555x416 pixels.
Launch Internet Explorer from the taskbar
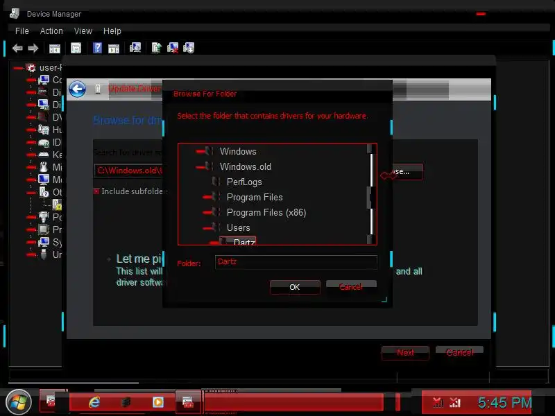click(x=94, y=402)
